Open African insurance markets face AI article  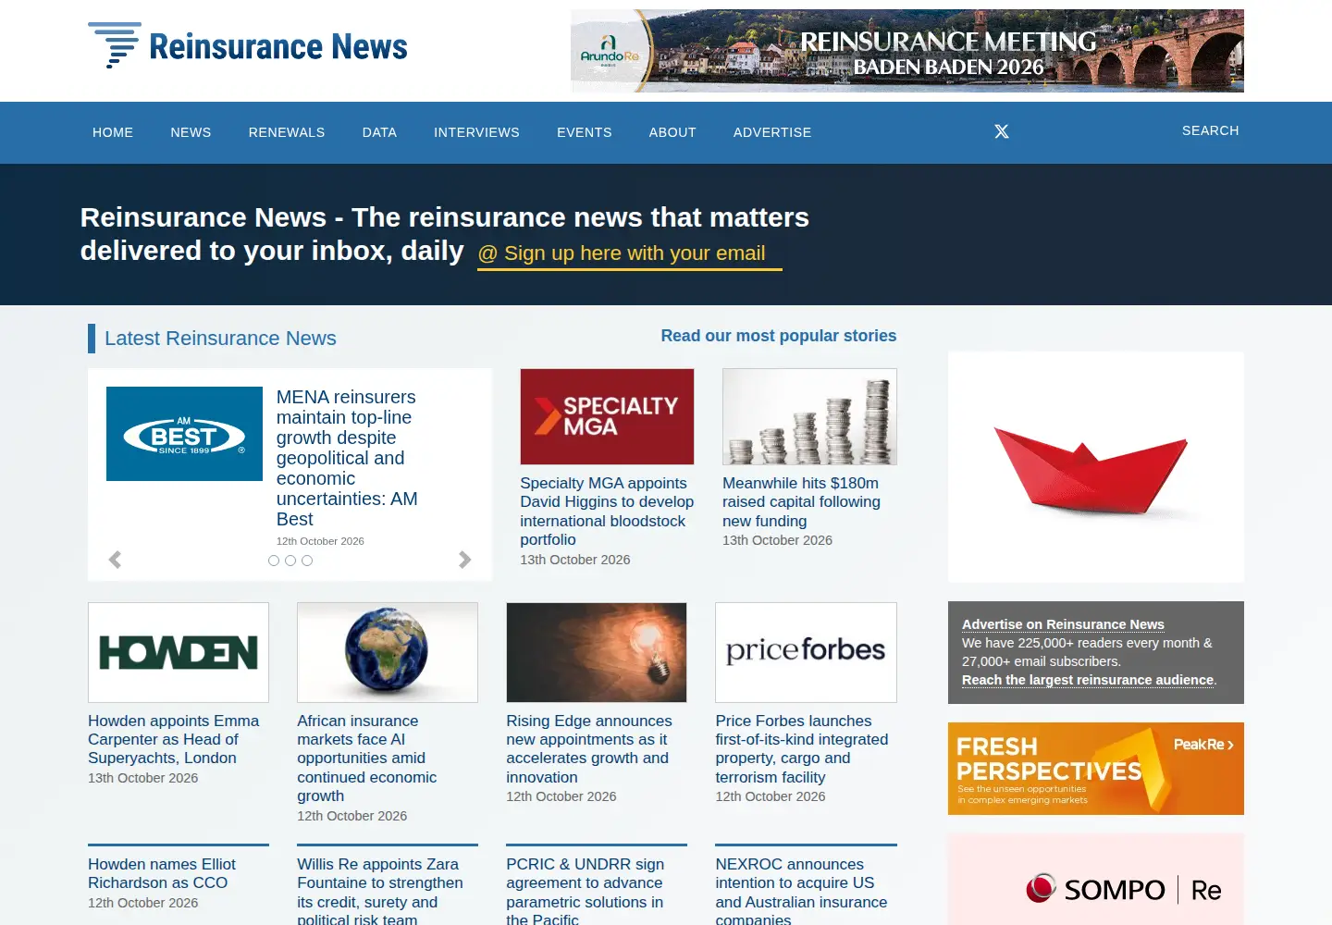pos(367,758)
